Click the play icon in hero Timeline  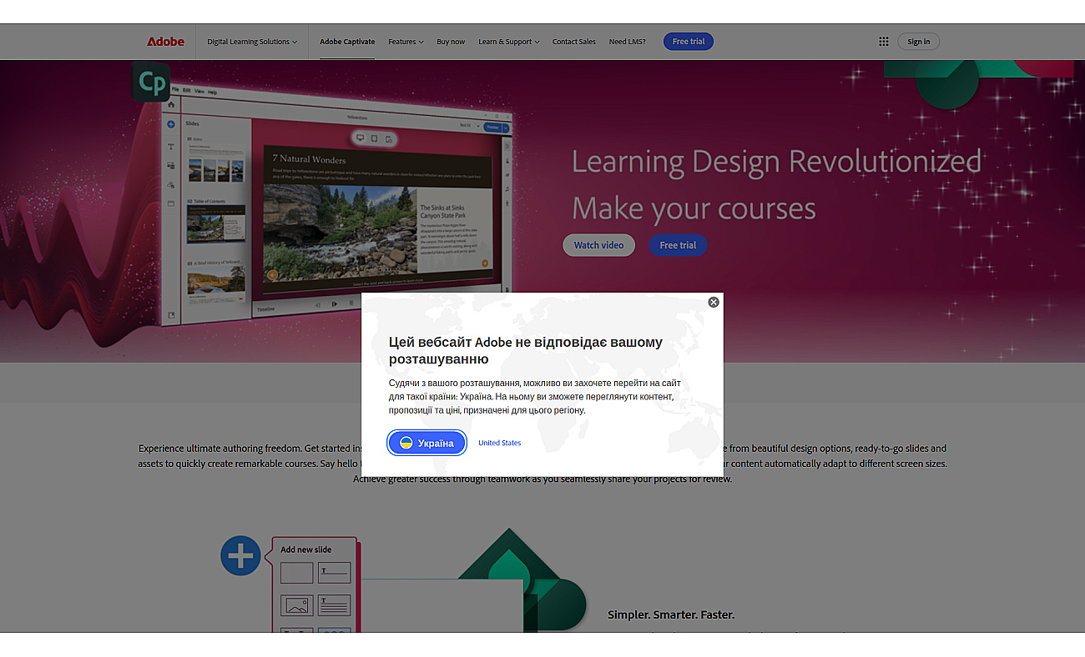pos(335,304)
